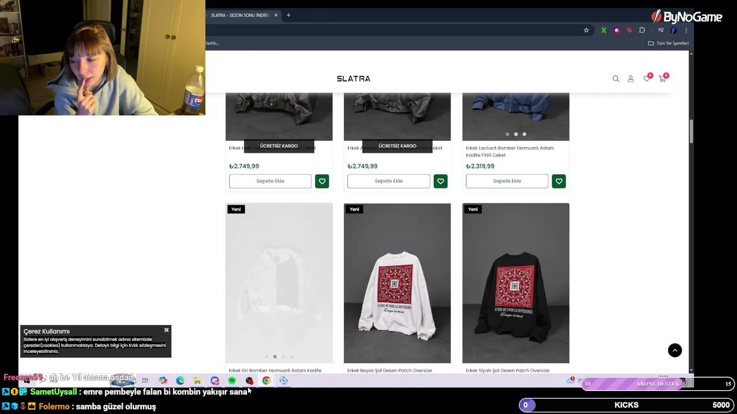Image resolution: width=737 pixels, height=414 pixels.
Task: Open OBS recording app from the taskbar
Action: point(249,381)
